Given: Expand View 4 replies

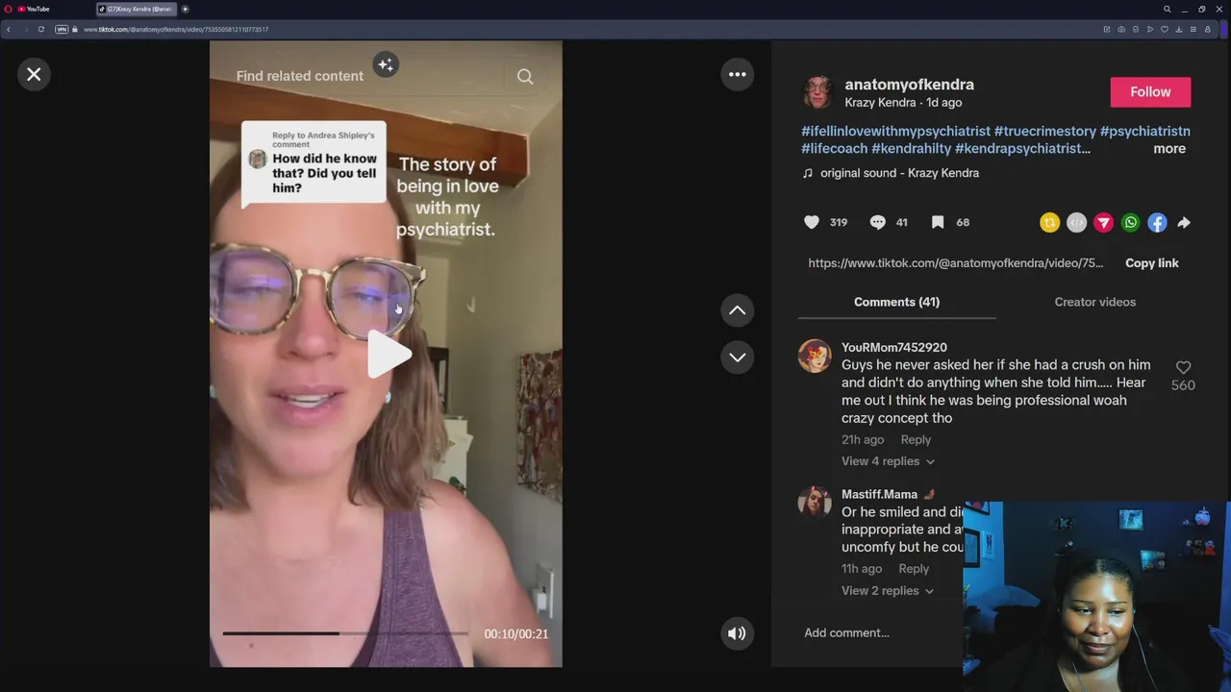Looking at the screenshot, I should [x=888, y=461].
